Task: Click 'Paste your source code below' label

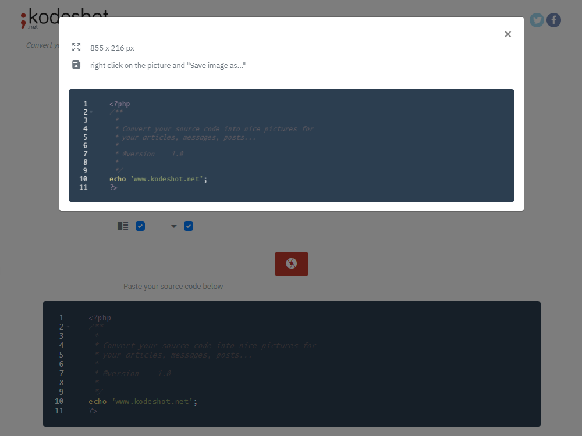Action: [x=173, y=286]
